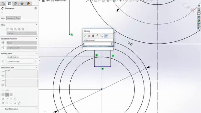The height and width of the screenshot is (113, 201).
Task: Open the DisplayManager color ball tab
Action: coord(28,3)
